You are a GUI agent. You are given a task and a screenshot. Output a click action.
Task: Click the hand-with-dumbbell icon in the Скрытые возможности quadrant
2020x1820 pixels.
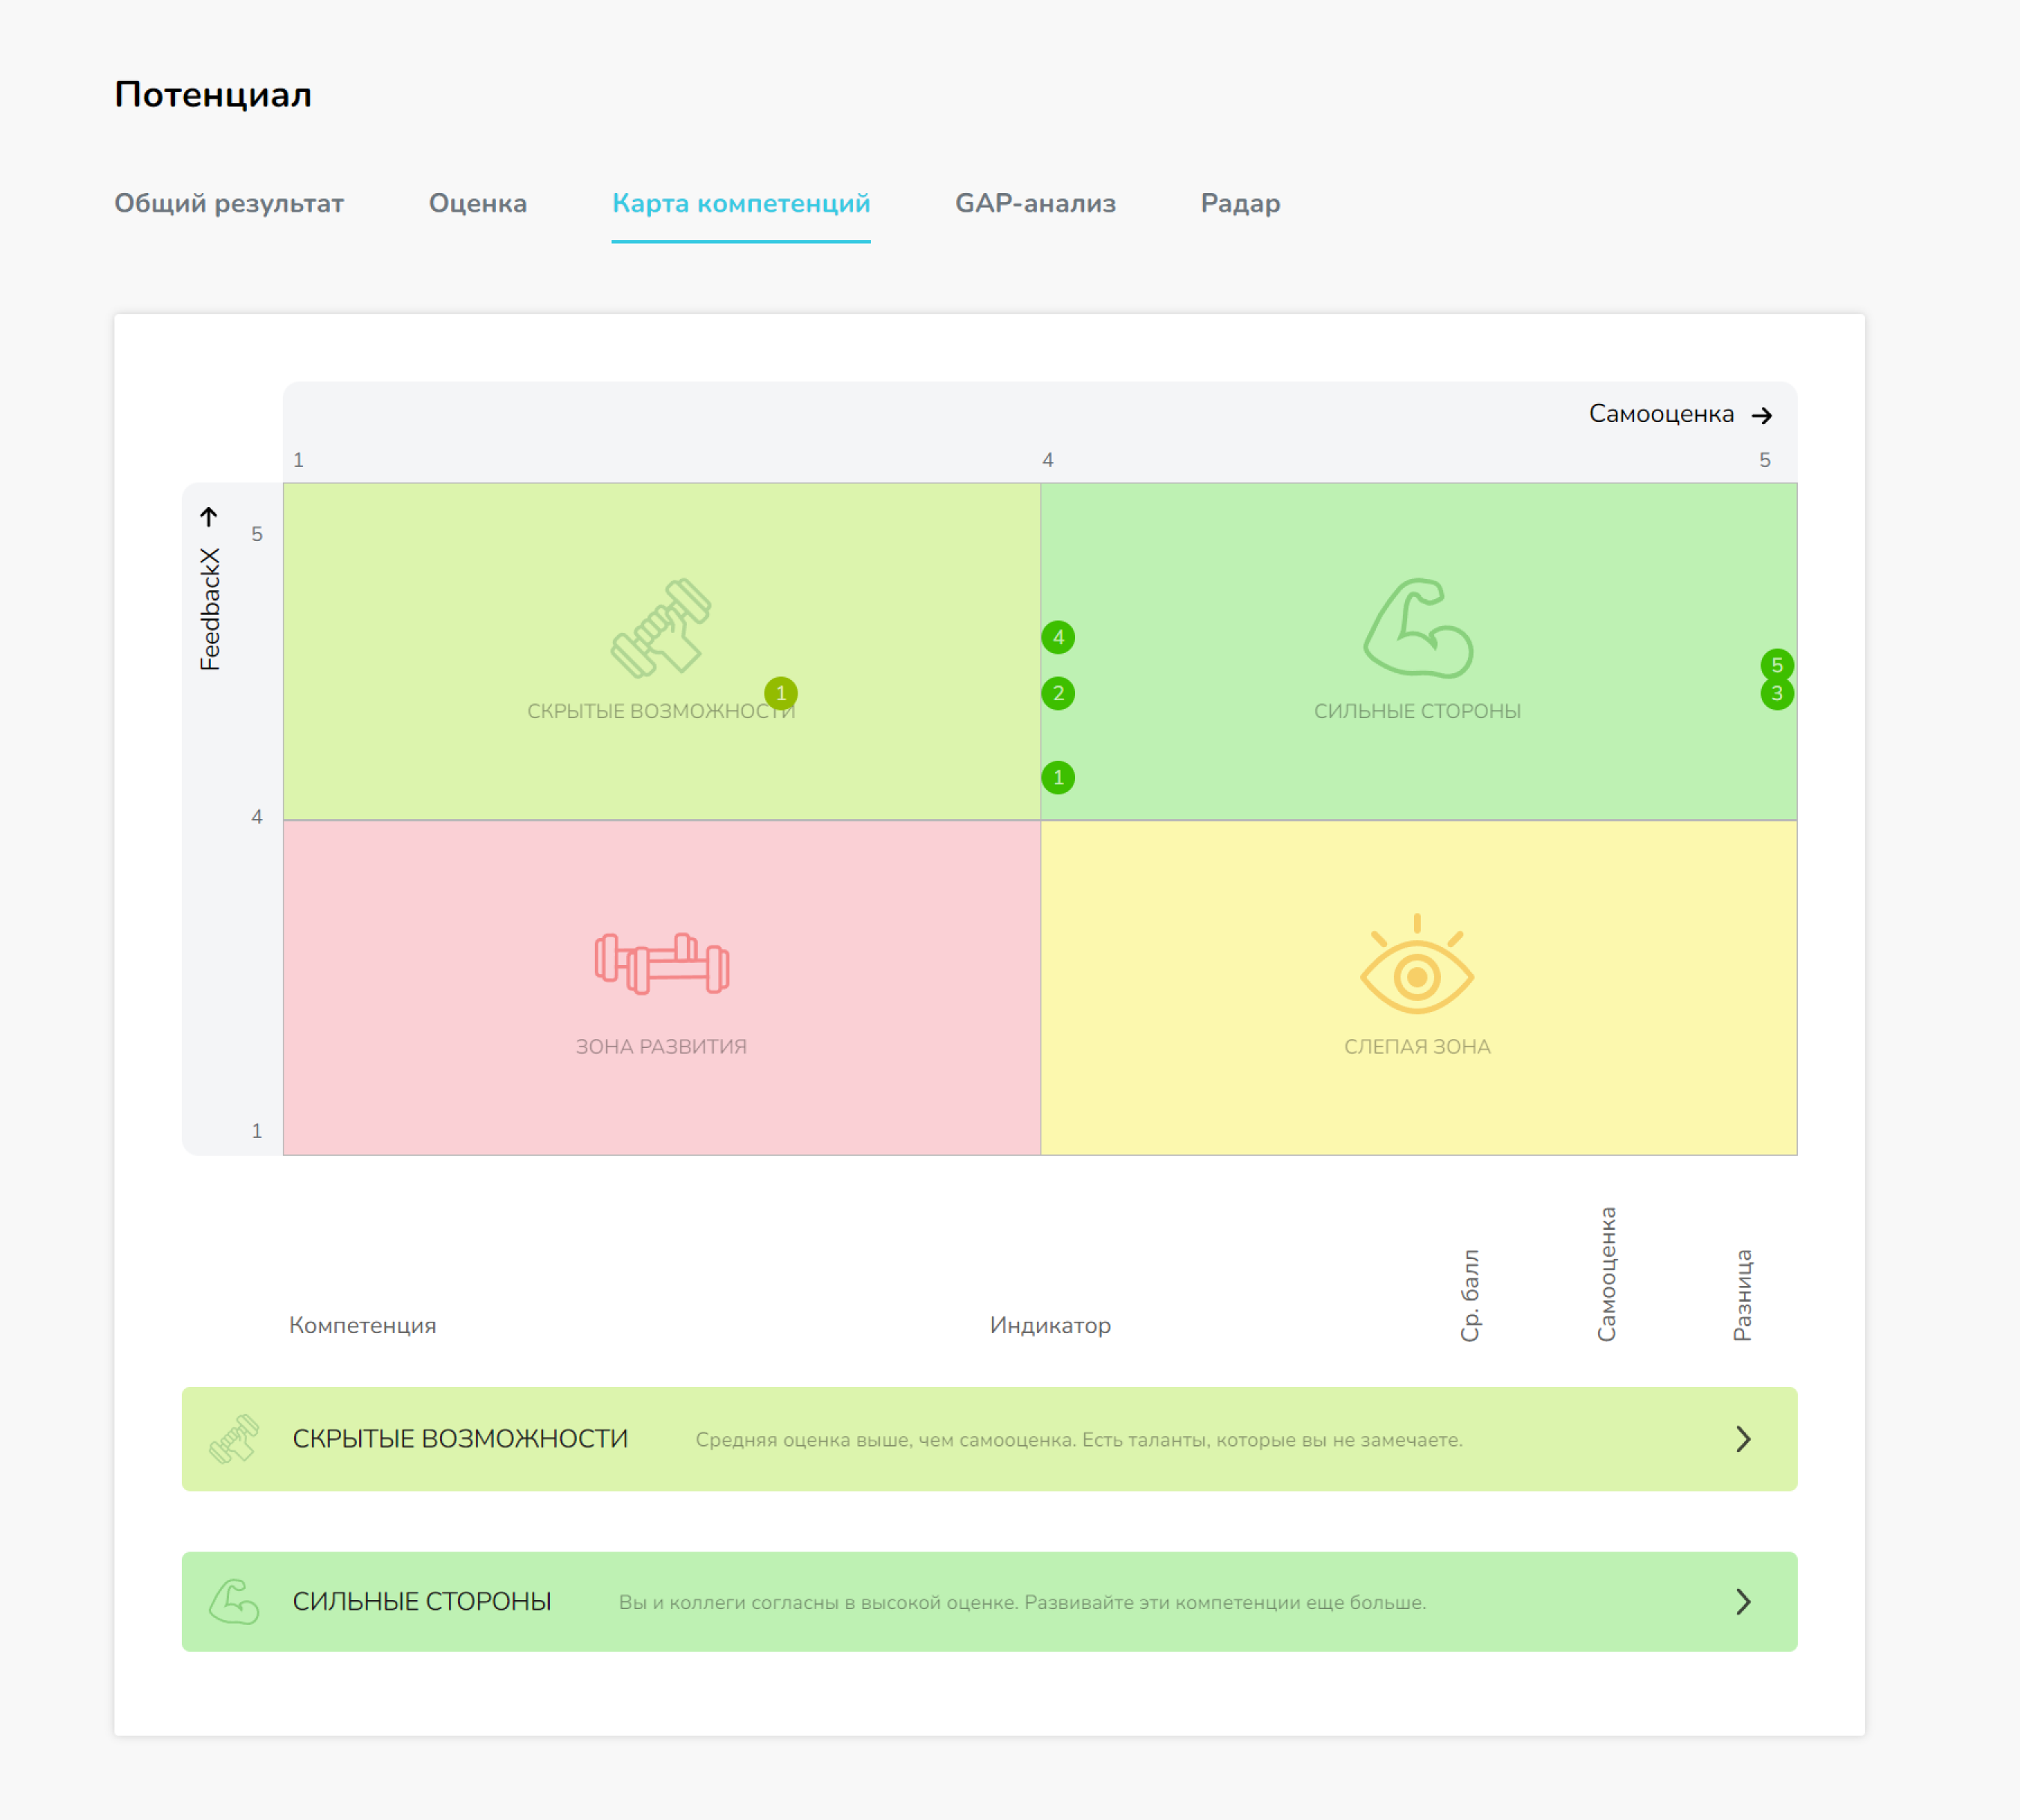click(x=661, y=628)
